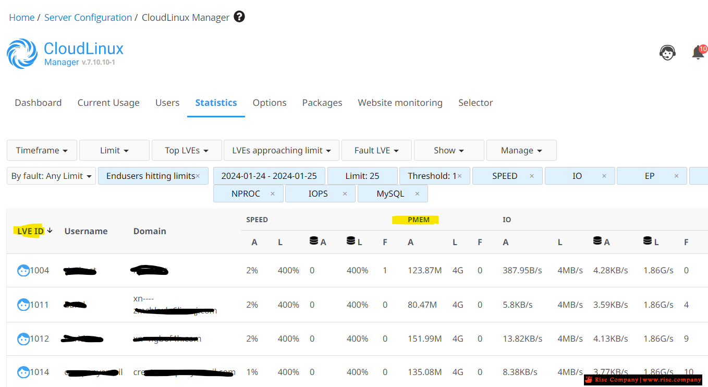Click the 123.87M PMEM value
The image size is (708, 387).
(x=424, y=271)
